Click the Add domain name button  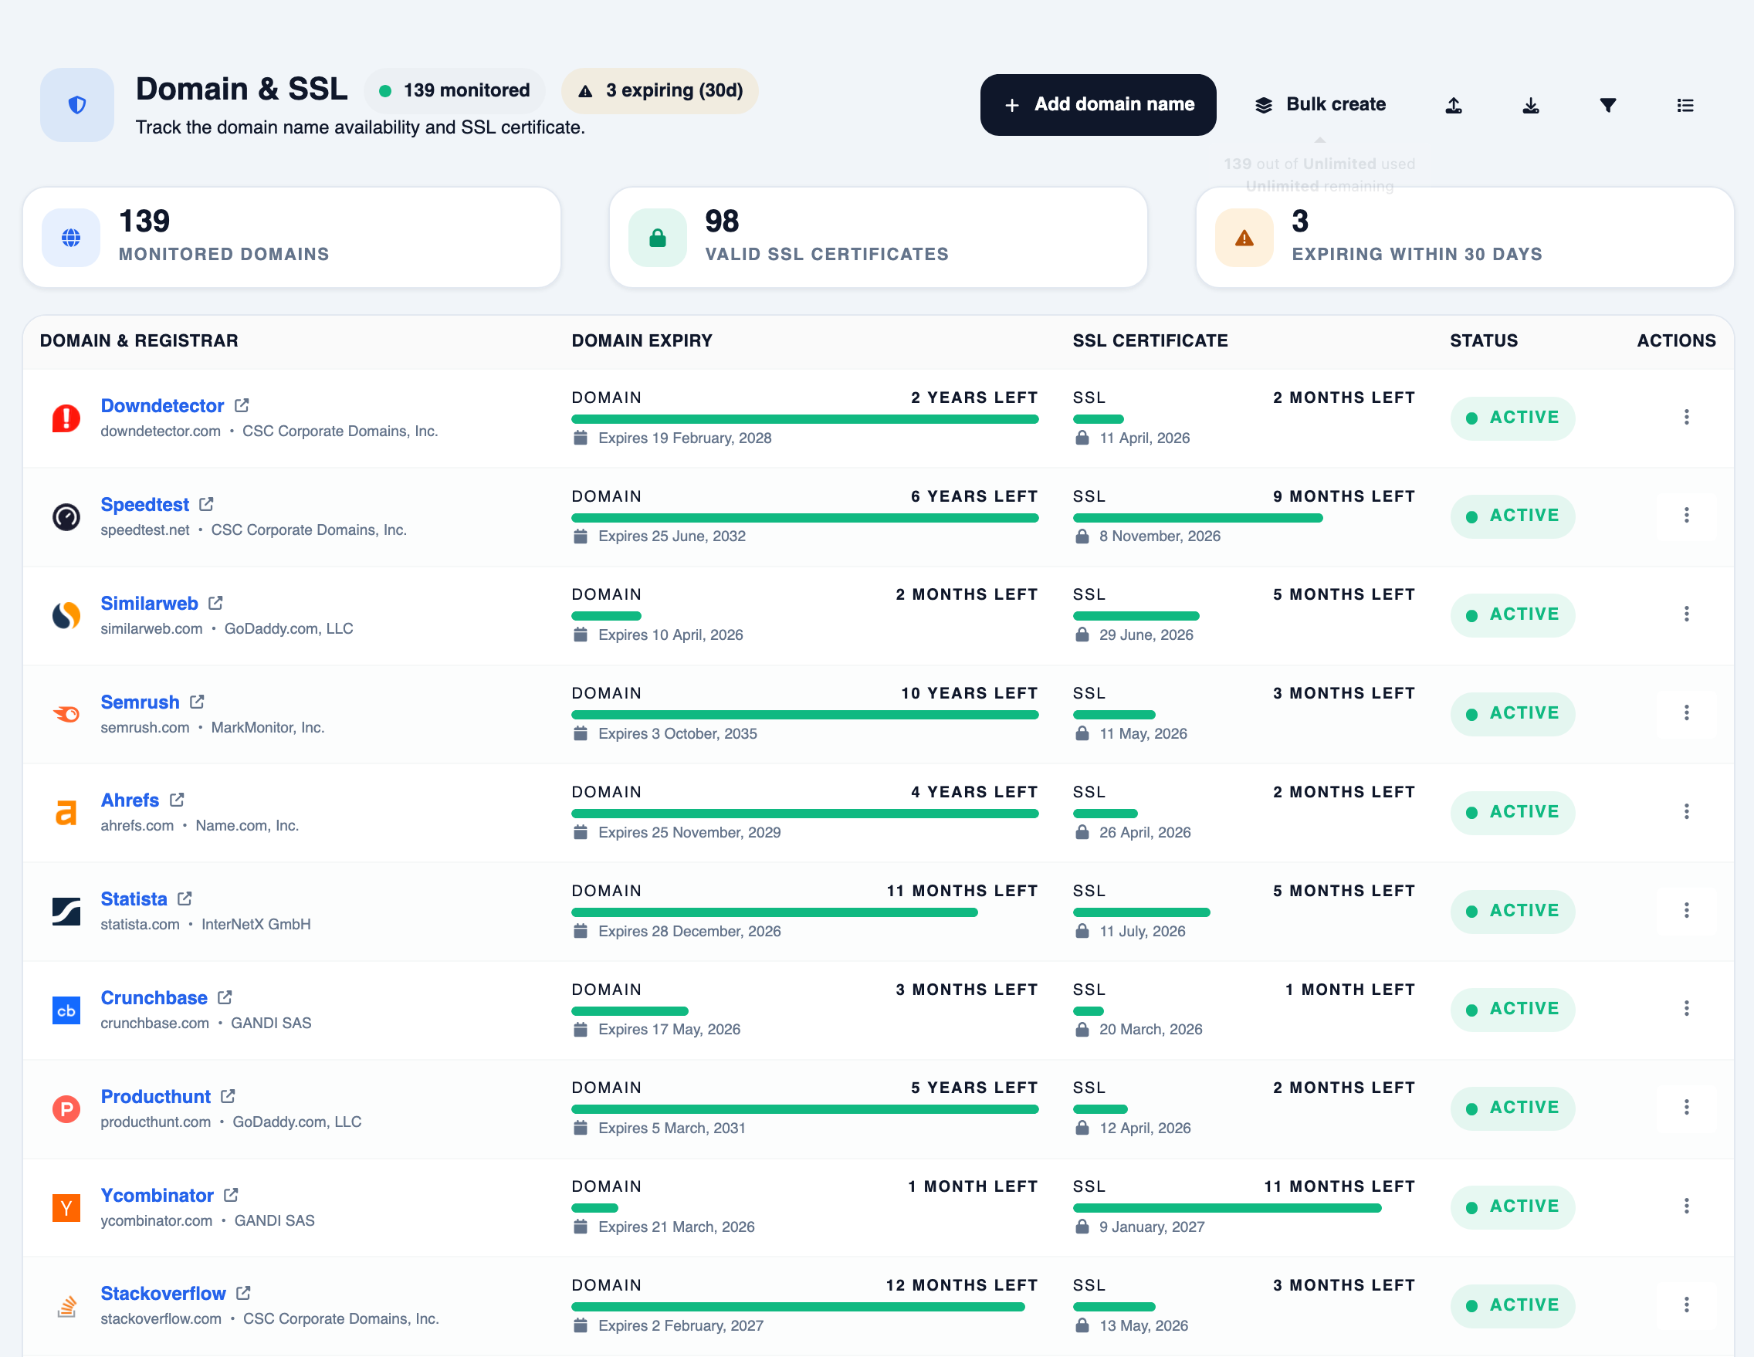click(1097, 104)
